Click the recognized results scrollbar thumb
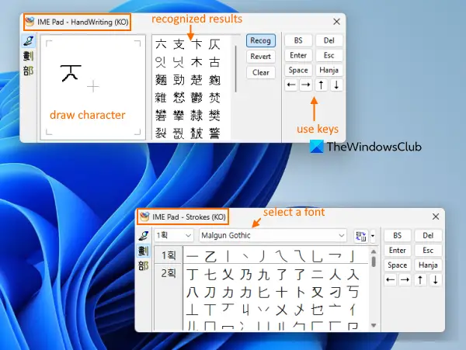The width and height of the screenshot is (466, 350). tap(236, 68)
